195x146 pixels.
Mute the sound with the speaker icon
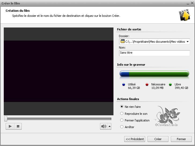coord(104,127)
